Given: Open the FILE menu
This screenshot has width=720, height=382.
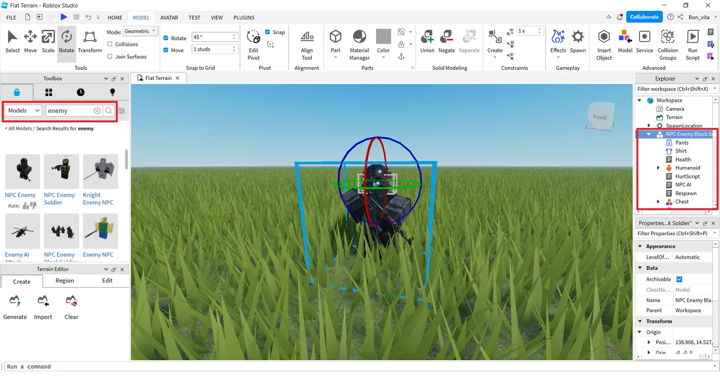Looking at the screenshot, I should [11, 17].
